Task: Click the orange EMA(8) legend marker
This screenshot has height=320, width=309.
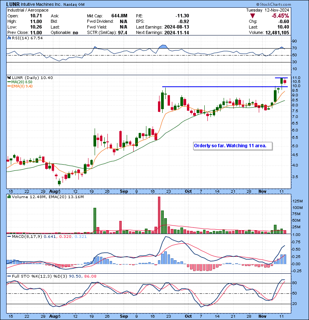Action: (8, 86)
